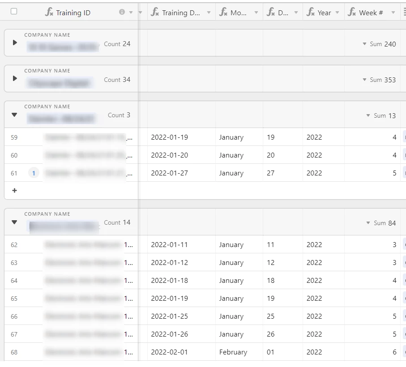The height and width of the screenshot is (367, 406).
Task: Select record row number 66
Action: pos(14,316)
